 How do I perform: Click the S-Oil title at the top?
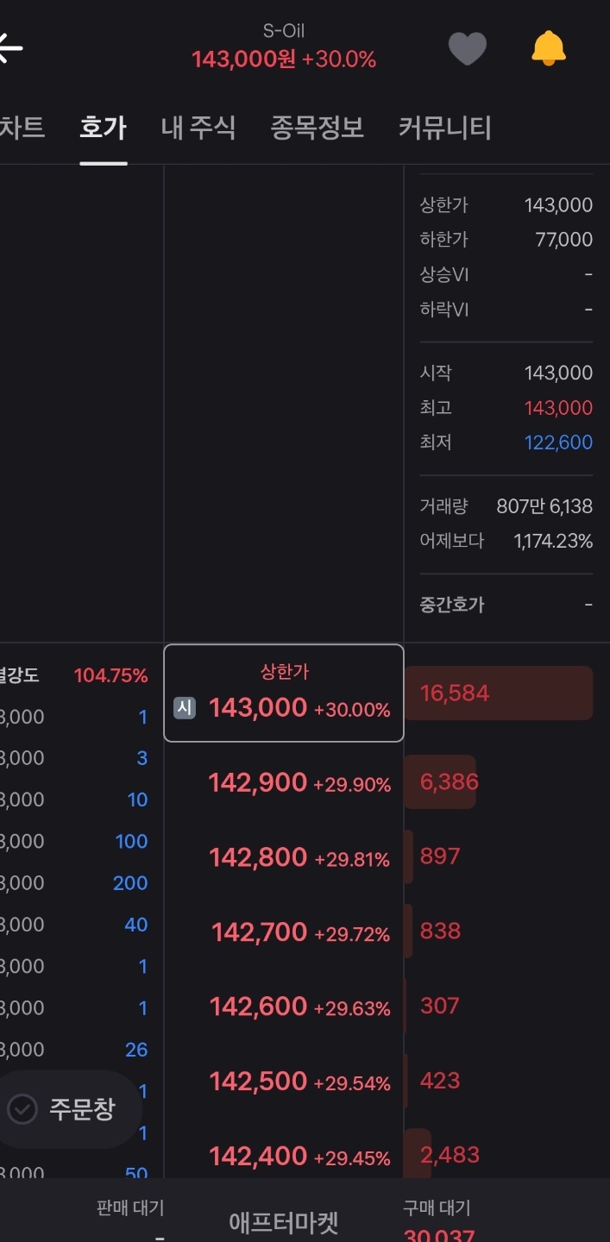pos(284,31)
